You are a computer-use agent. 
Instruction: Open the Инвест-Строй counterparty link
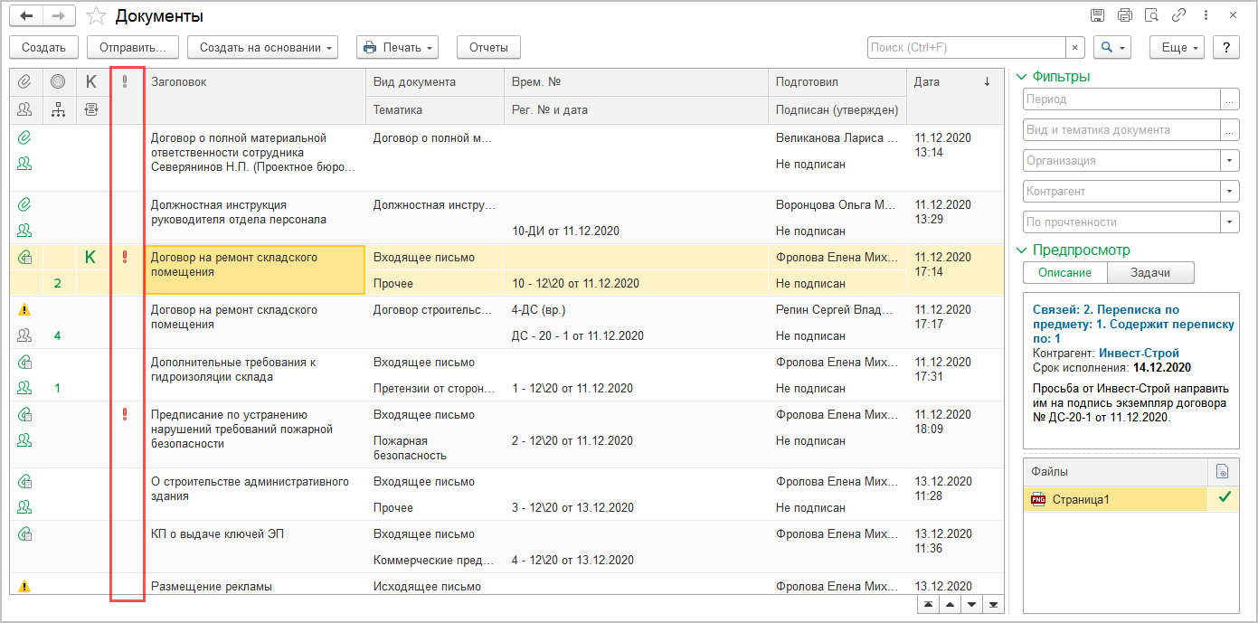(1139, 354)
